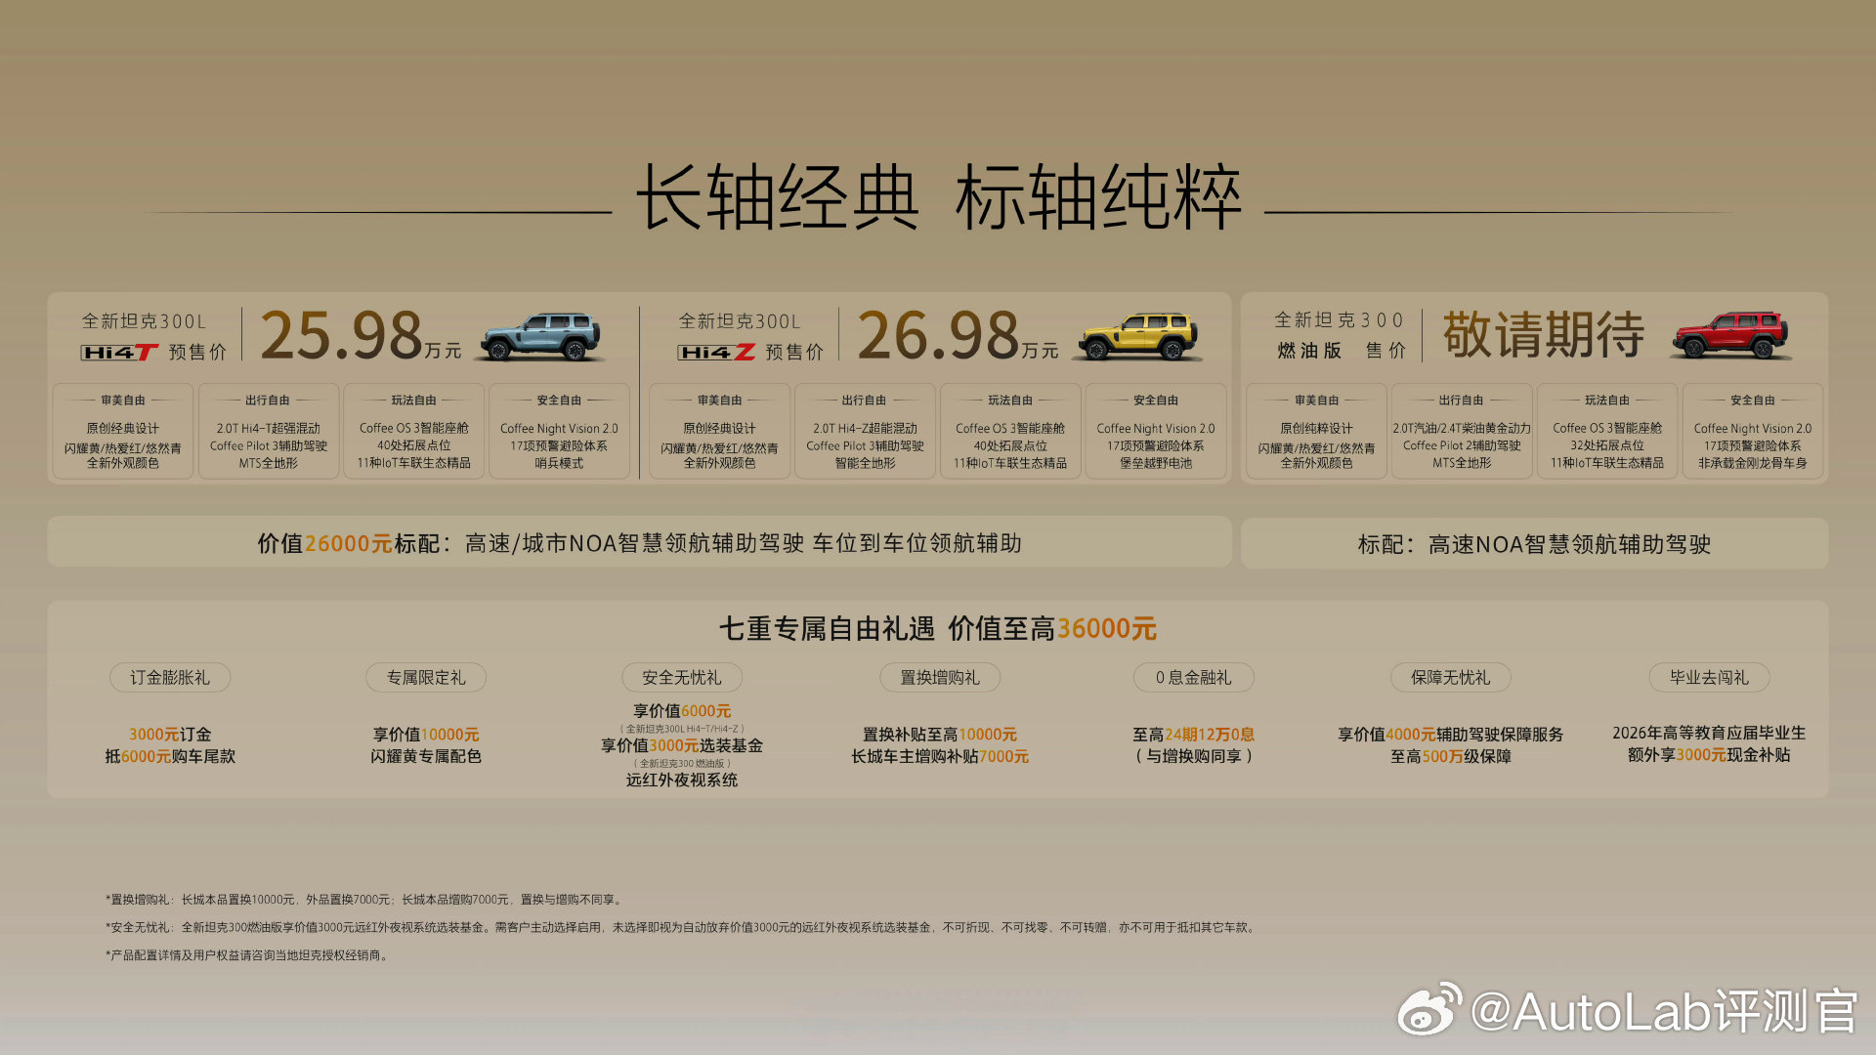The width and height of the screenshot is (1876, 1055).
Task: Click the 至高500万级保障 text
Action: coord(1451,757)
